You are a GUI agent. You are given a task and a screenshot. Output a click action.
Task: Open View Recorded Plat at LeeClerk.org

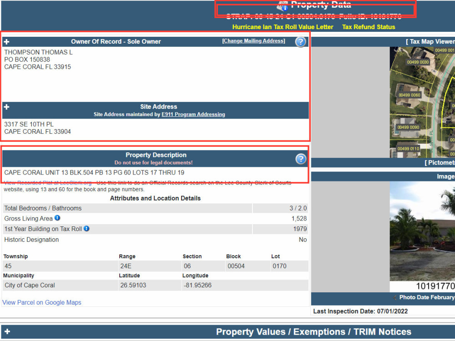[x=48, y=183]
